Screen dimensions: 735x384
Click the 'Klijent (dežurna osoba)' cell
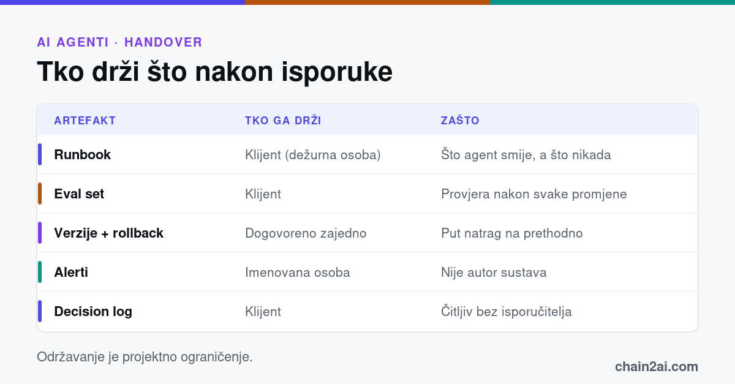pos(313,155)
